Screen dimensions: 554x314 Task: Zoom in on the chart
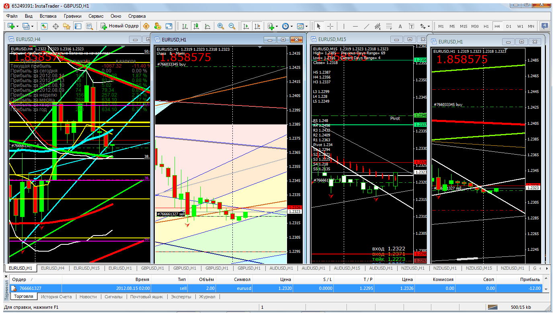pos(220,26)
